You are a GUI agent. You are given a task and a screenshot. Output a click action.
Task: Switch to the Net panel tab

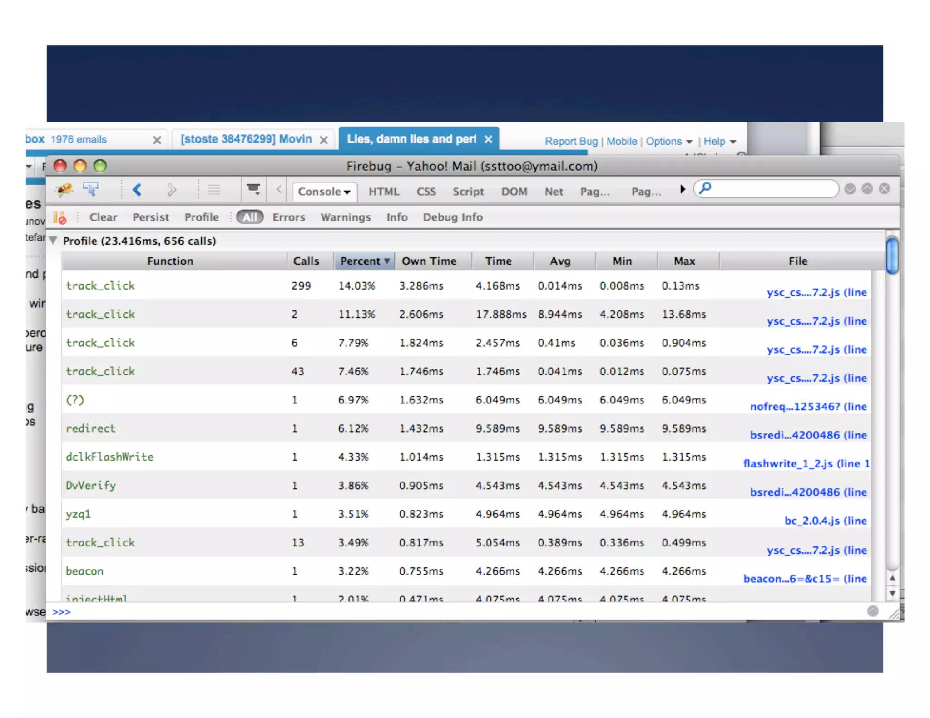point(554,192)
